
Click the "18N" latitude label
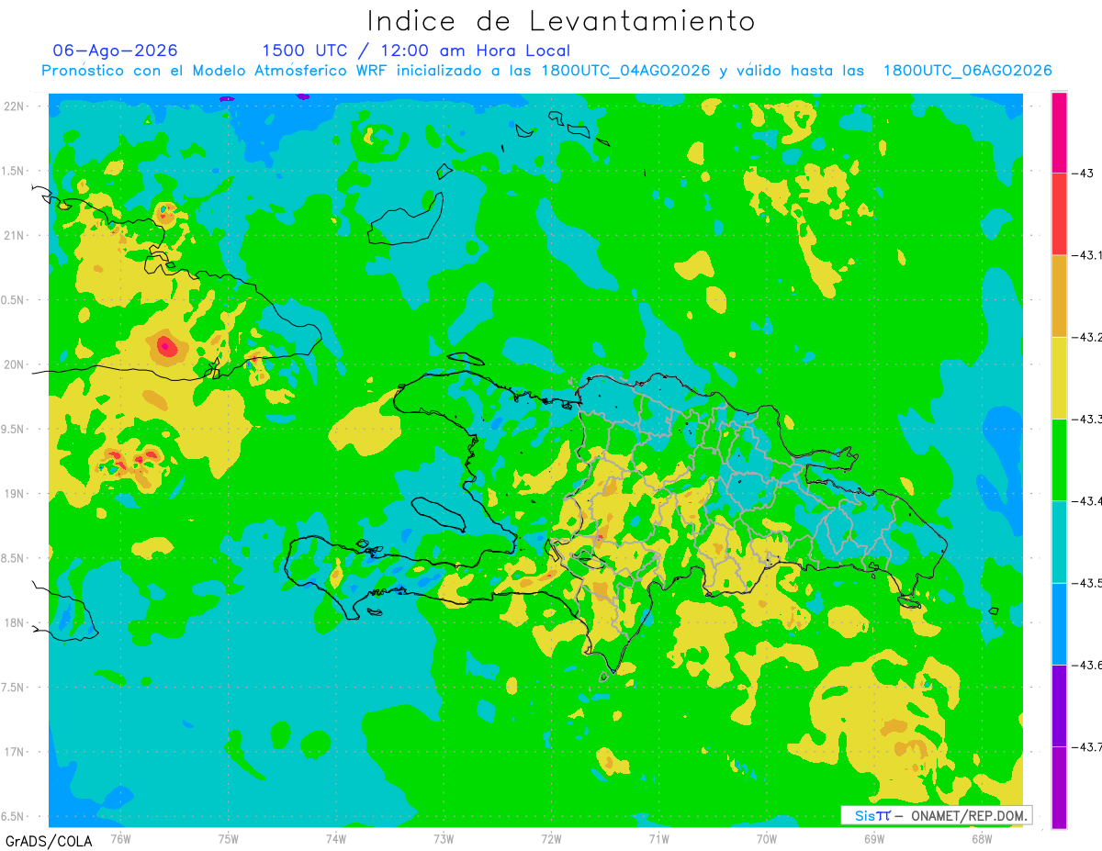pos(15,622)
